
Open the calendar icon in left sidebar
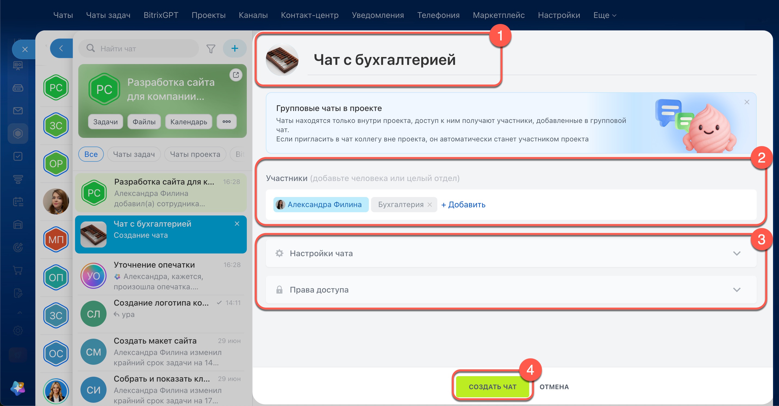click(x=18, y=202)
